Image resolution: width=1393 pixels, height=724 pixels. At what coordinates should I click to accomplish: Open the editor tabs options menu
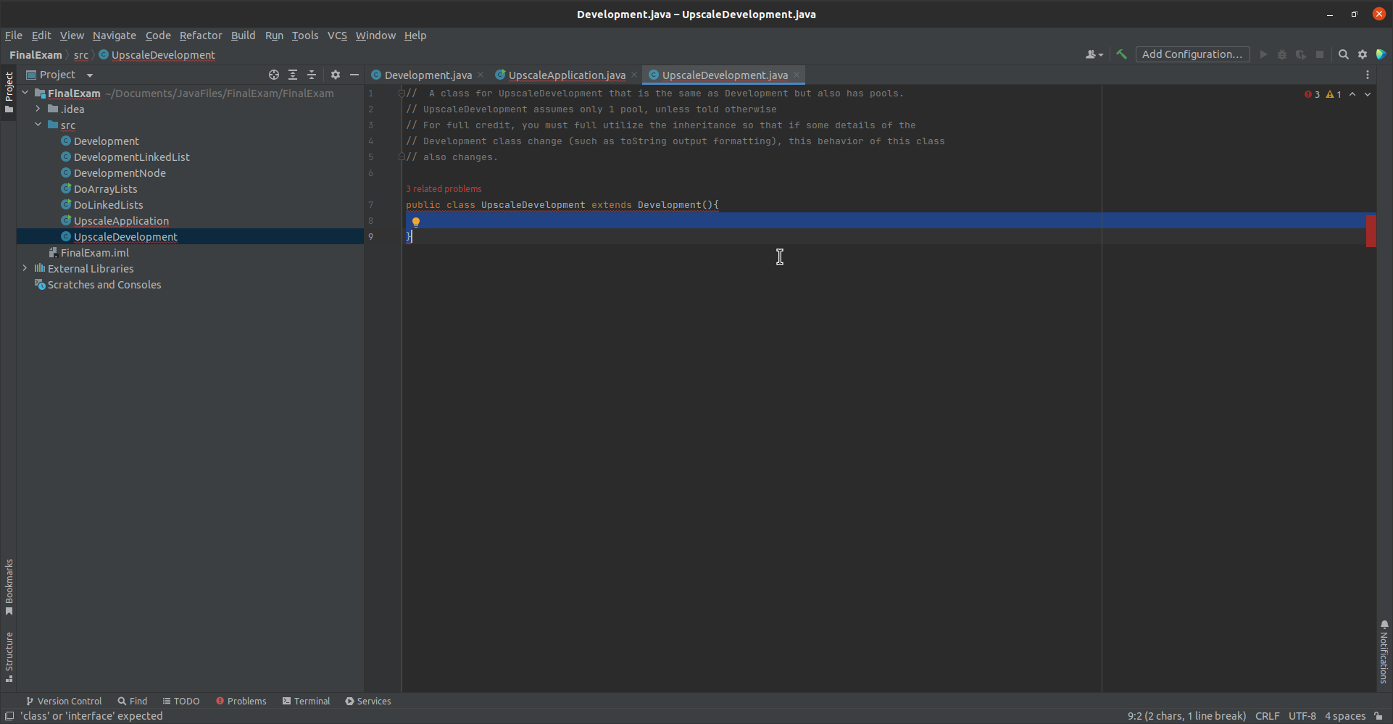(1368, 75)
